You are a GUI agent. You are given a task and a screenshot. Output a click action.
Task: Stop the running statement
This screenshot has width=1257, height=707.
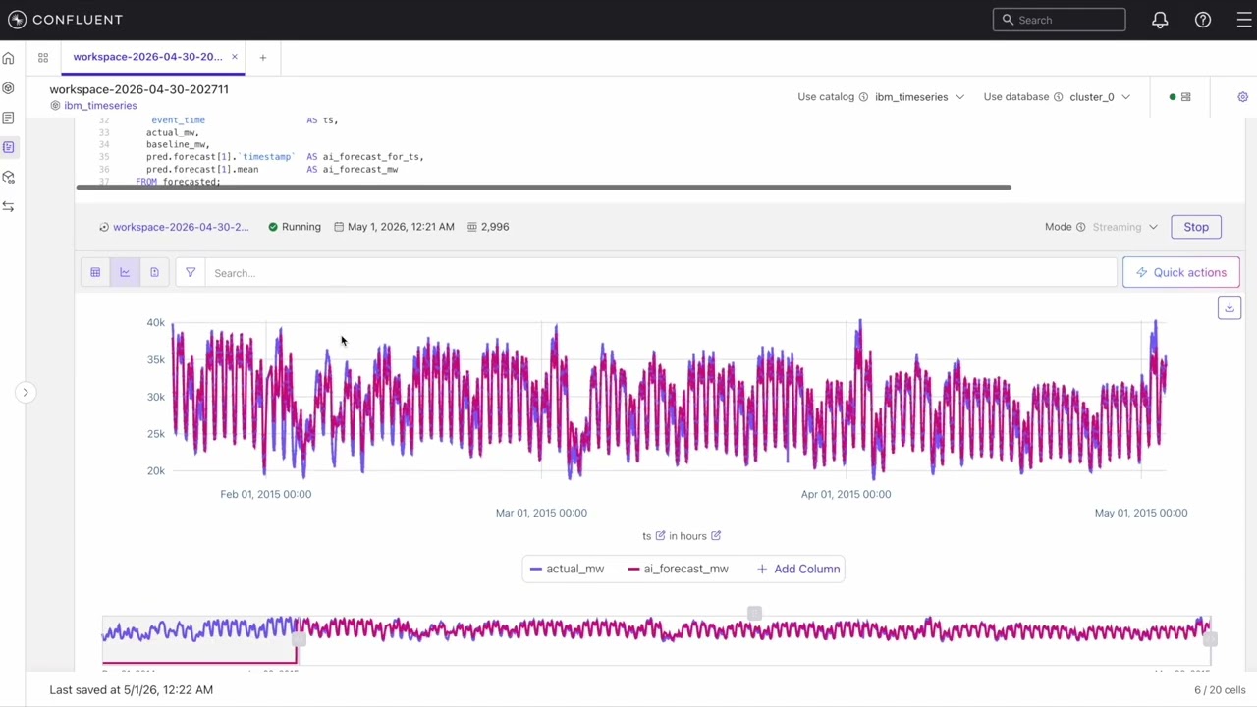(1196, 227)
